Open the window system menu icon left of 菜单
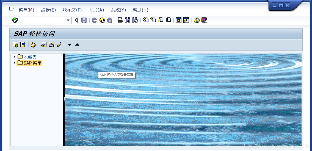The image size is (312, 151). point(12,9)
